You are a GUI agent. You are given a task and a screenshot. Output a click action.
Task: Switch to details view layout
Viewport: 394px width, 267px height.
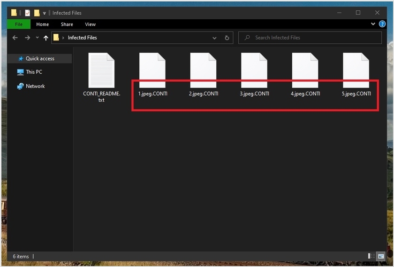[371, 256]
